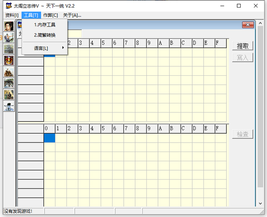
Task: Select the town scene sidebar icon
Action: point(9,83)
